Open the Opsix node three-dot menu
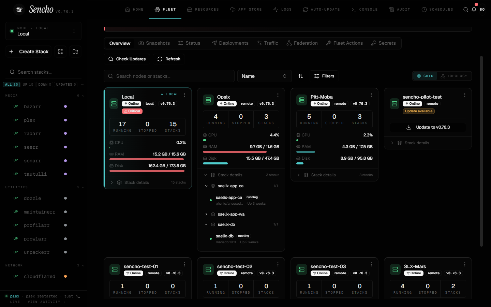The image size is (491, 307). [278, 95]
